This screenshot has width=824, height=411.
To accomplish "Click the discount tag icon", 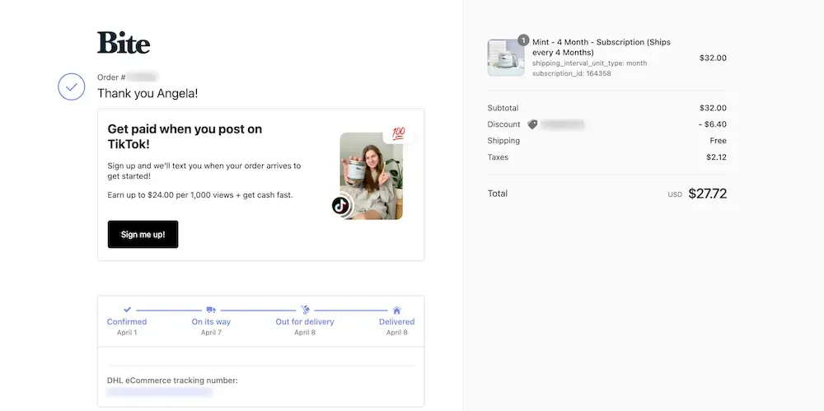I will [x=532, y=124].
